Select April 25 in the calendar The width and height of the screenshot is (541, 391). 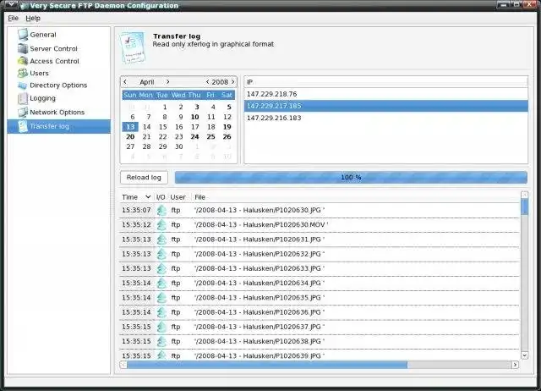click(x=210, y=137)
